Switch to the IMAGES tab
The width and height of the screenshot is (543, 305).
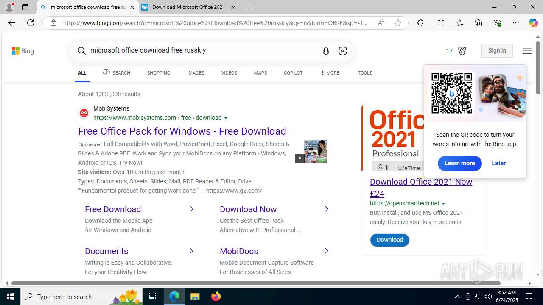tap(196, 73)
